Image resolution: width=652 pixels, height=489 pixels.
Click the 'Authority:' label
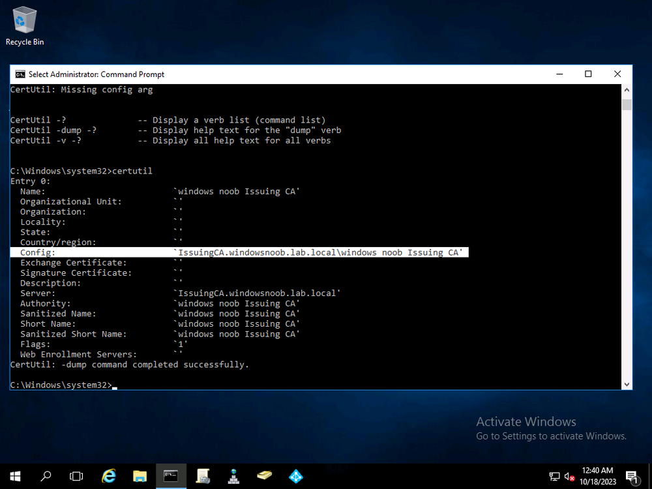(46, 304)
